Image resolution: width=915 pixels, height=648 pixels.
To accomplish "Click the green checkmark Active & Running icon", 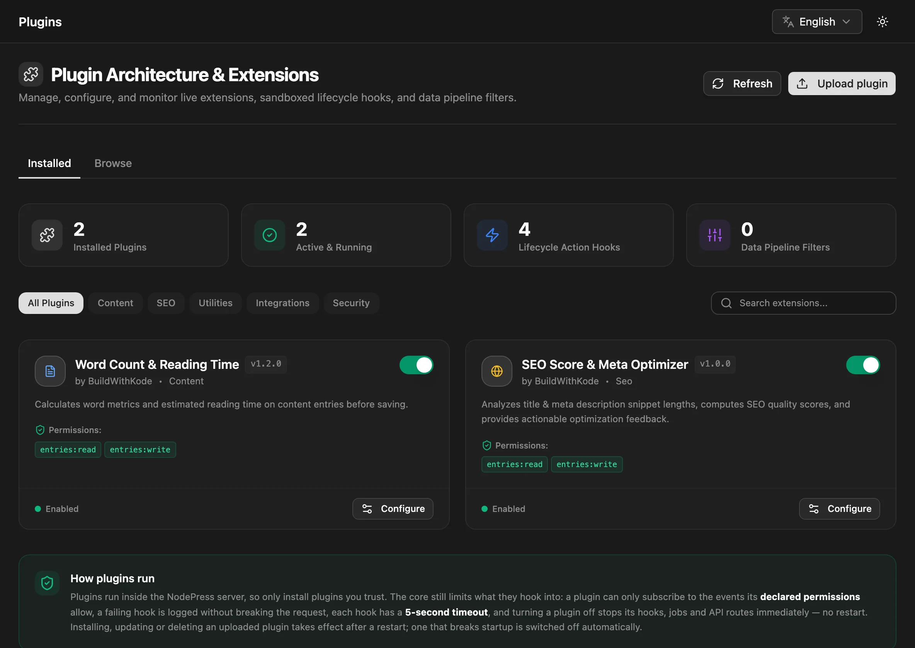I will tap(270, 235).
